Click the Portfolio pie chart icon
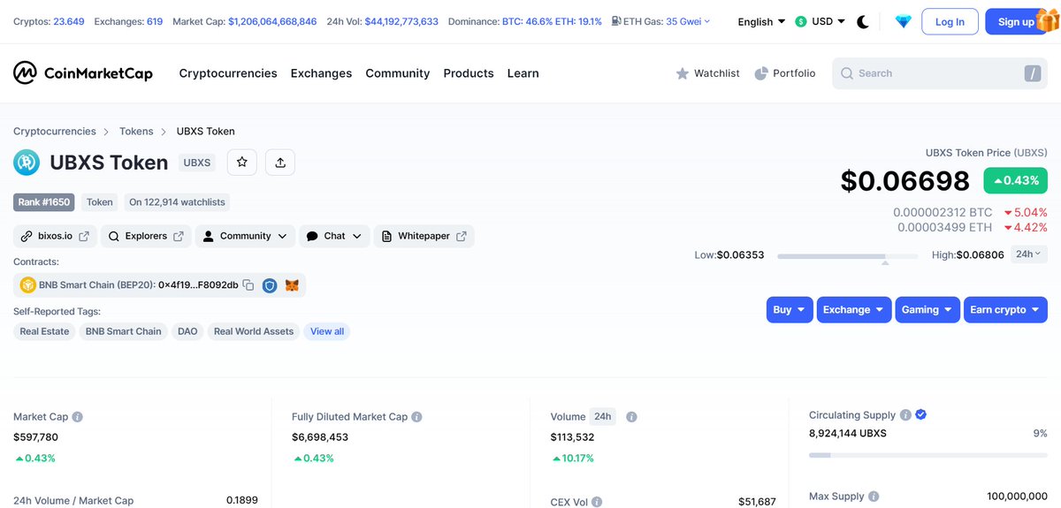1061x508 pixels. [761, 73]
